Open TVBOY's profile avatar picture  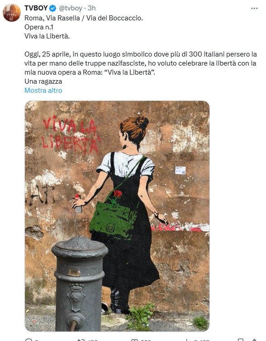pyautogui.click(x=12, y=13)
